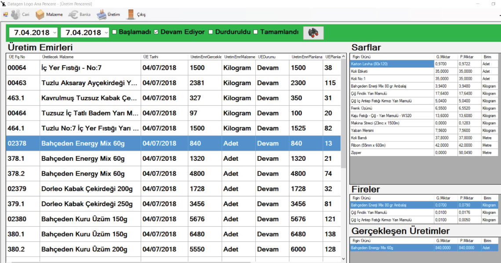
Task: Select Bahçeden Energy Mix 60g in Gerçekleşen Üretimler
Action: [424, 248]
